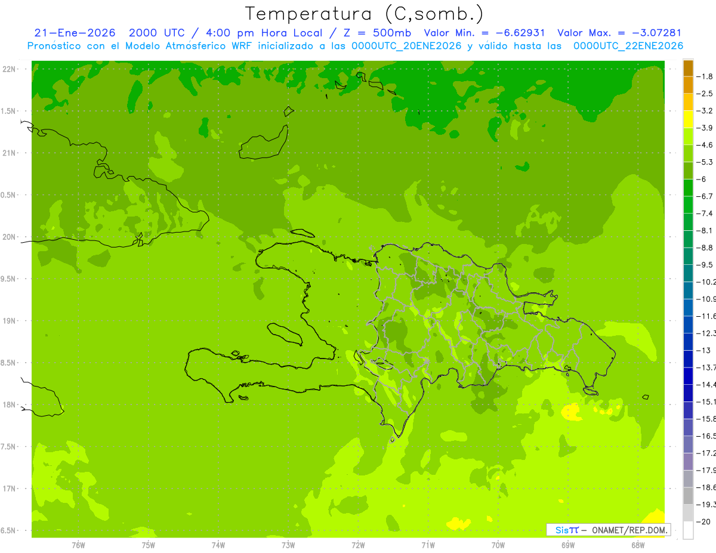Click the orange swatch between -1.8 and -2.5
The image size is (716, 553).
688,85
